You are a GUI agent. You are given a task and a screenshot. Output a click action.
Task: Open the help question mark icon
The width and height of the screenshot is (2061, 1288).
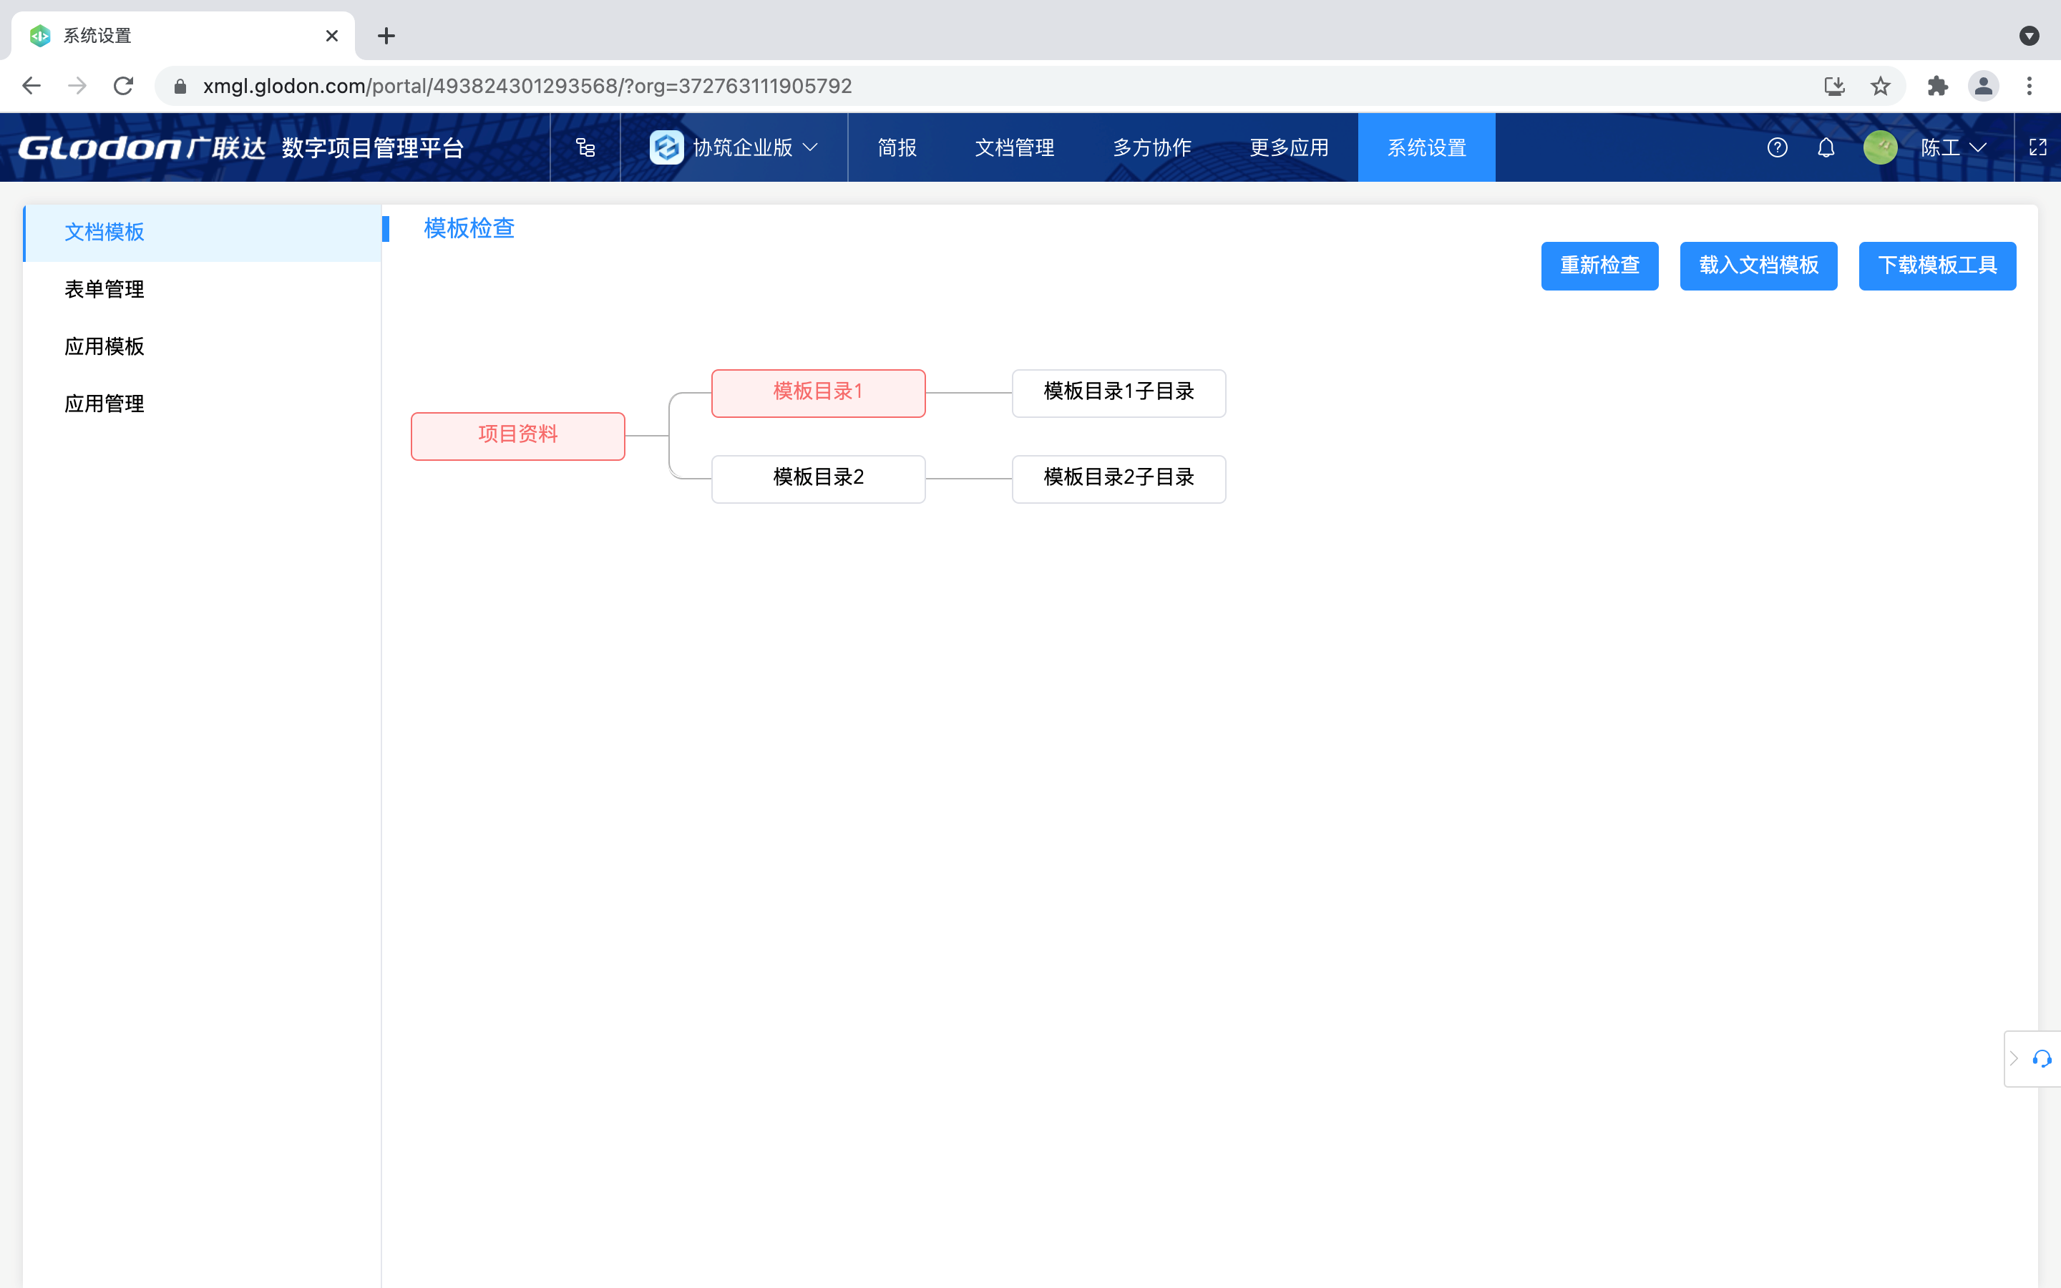(1778, 147)
